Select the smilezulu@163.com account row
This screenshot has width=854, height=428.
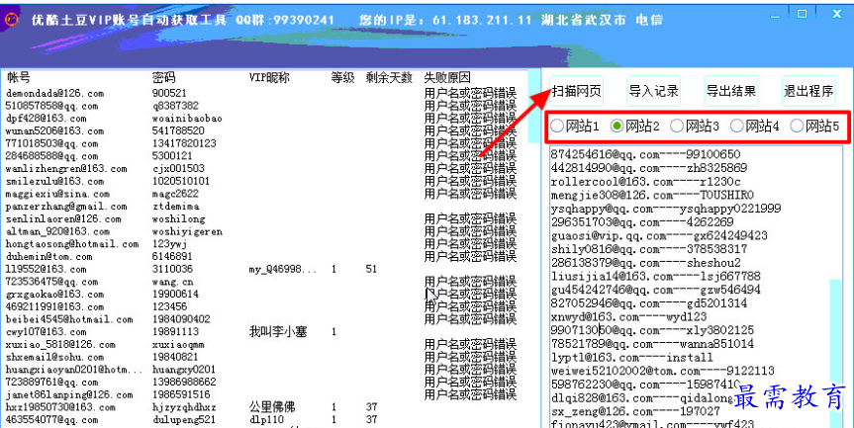click(x=261, y=181)
